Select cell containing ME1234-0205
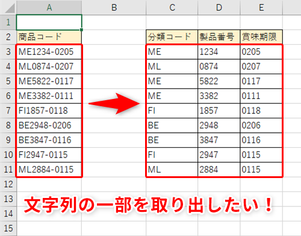Viewport: 301px width, 236px height. (x=49, y=52)
